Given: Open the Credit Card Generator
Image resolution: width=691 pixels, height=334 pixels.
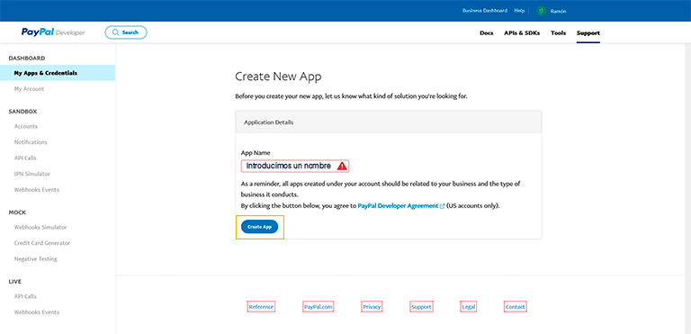Looking at the screenshot, I should [42, 243].
